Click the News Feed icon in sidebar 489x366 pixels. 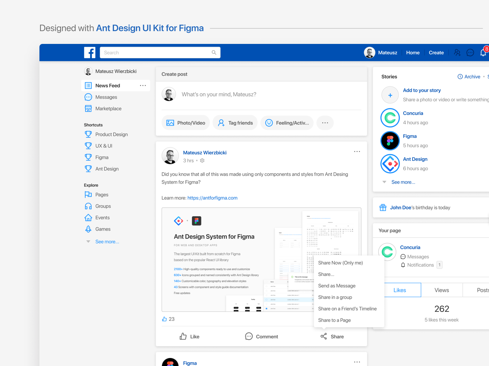88,85
